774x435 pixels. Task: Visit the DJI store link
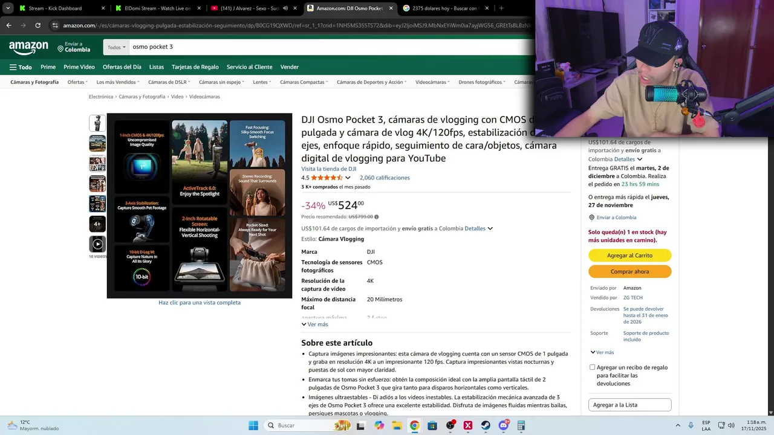point(329,169)
